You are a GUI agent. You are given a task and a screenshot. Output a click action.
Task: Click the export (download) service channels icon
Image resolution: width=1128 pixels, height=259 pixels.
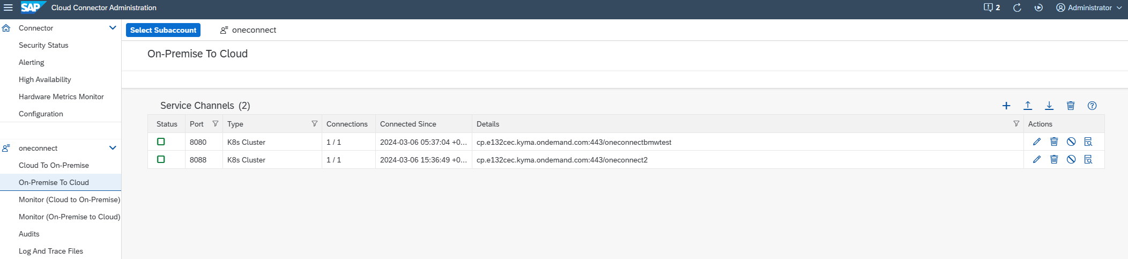point(1049,106)
